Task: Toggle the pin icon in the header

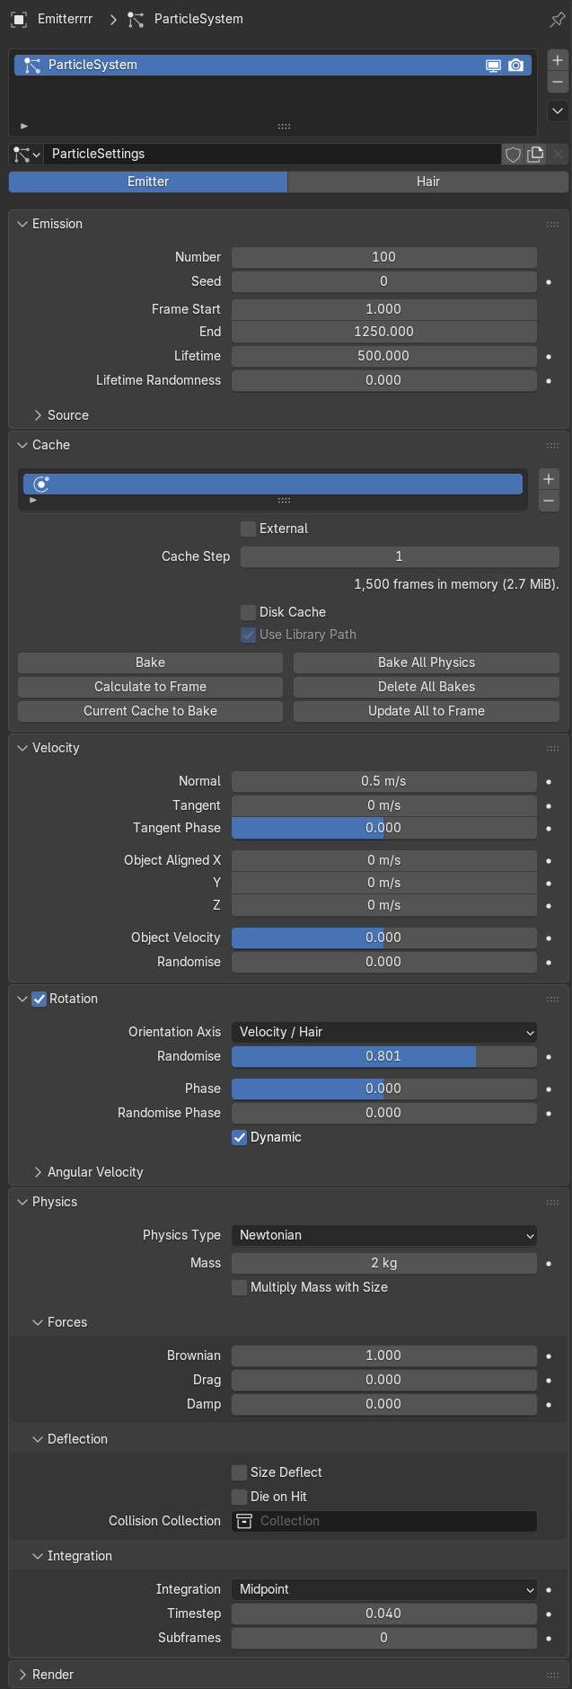Action: coord(557,19)
